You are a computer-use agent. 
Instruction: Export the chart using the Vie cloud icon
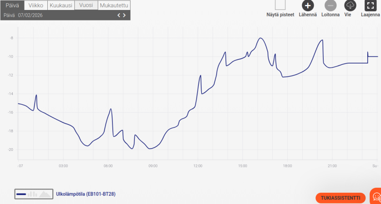[x=350, y=5]
